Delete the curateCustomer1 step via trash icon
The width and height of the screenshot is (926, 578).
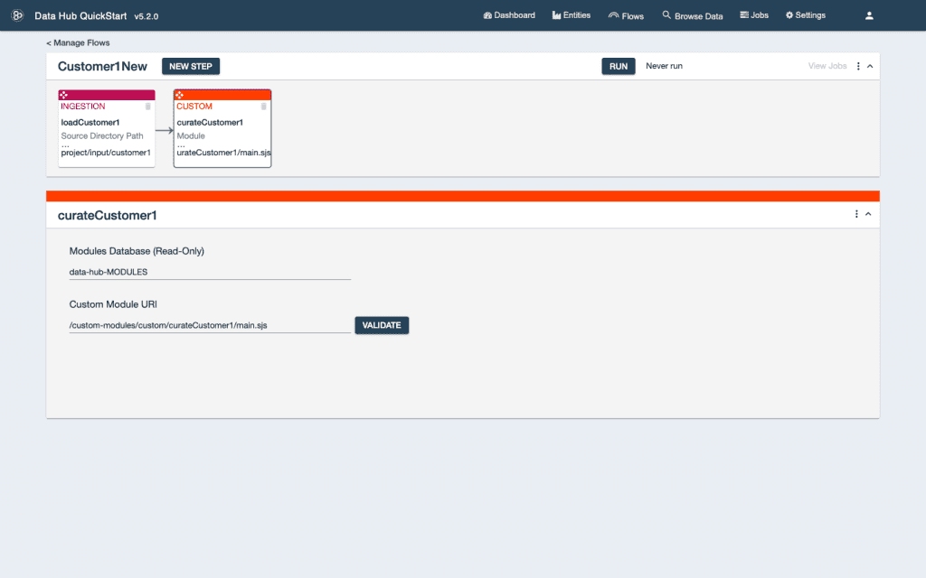coord(264,107)
